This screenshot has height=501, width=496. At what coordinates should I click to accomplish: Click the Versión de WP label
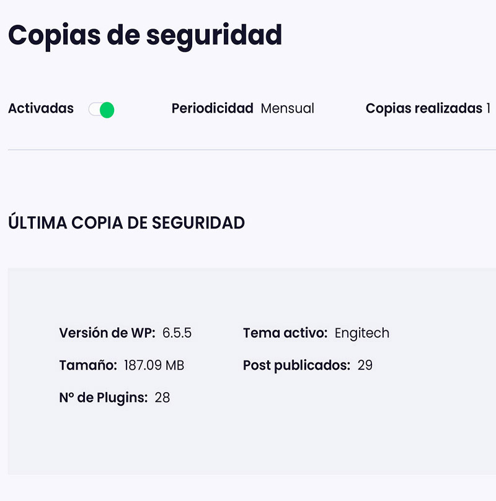pos(107,333)
